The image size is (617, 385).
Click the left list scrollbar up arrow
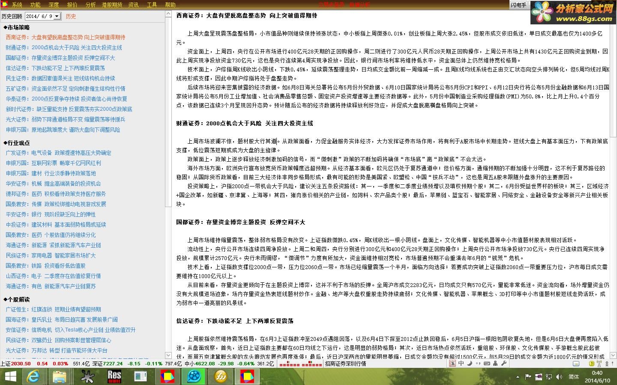tap(168, 15)
